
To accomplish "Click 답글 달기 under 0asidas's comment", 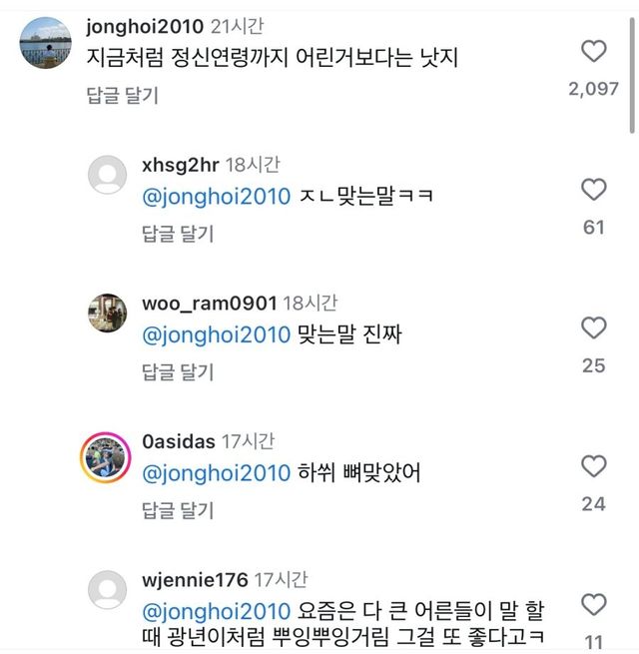I will click(x=178, y=510).
